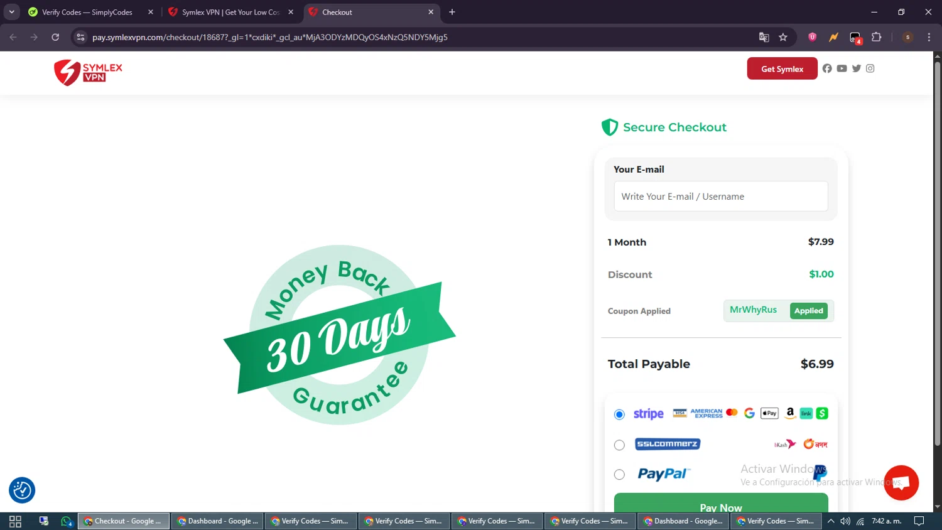Click the Secure Checkout heading
The width and height of the screenshot is (942, 530).
(674, 127)
